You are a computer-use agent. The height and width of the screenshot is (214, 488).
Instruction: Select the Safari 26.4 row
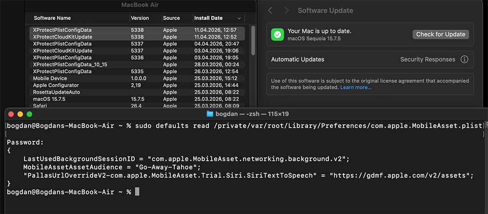[x=137, y=106]
